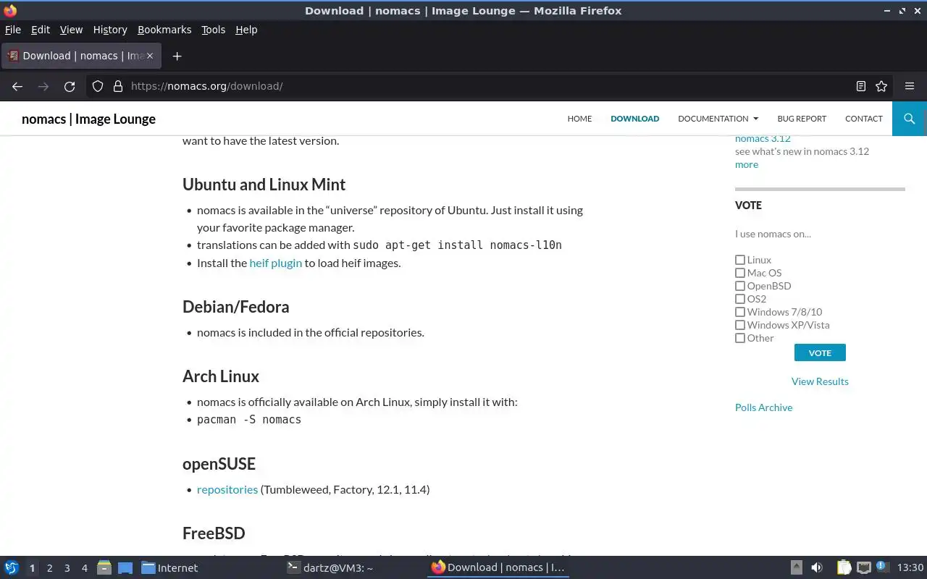Image resolution: width=927 pixels, height=579 pixels.
Task: Expand the DOCUMENTATION dropdown menu
Action: click(718, 119)
